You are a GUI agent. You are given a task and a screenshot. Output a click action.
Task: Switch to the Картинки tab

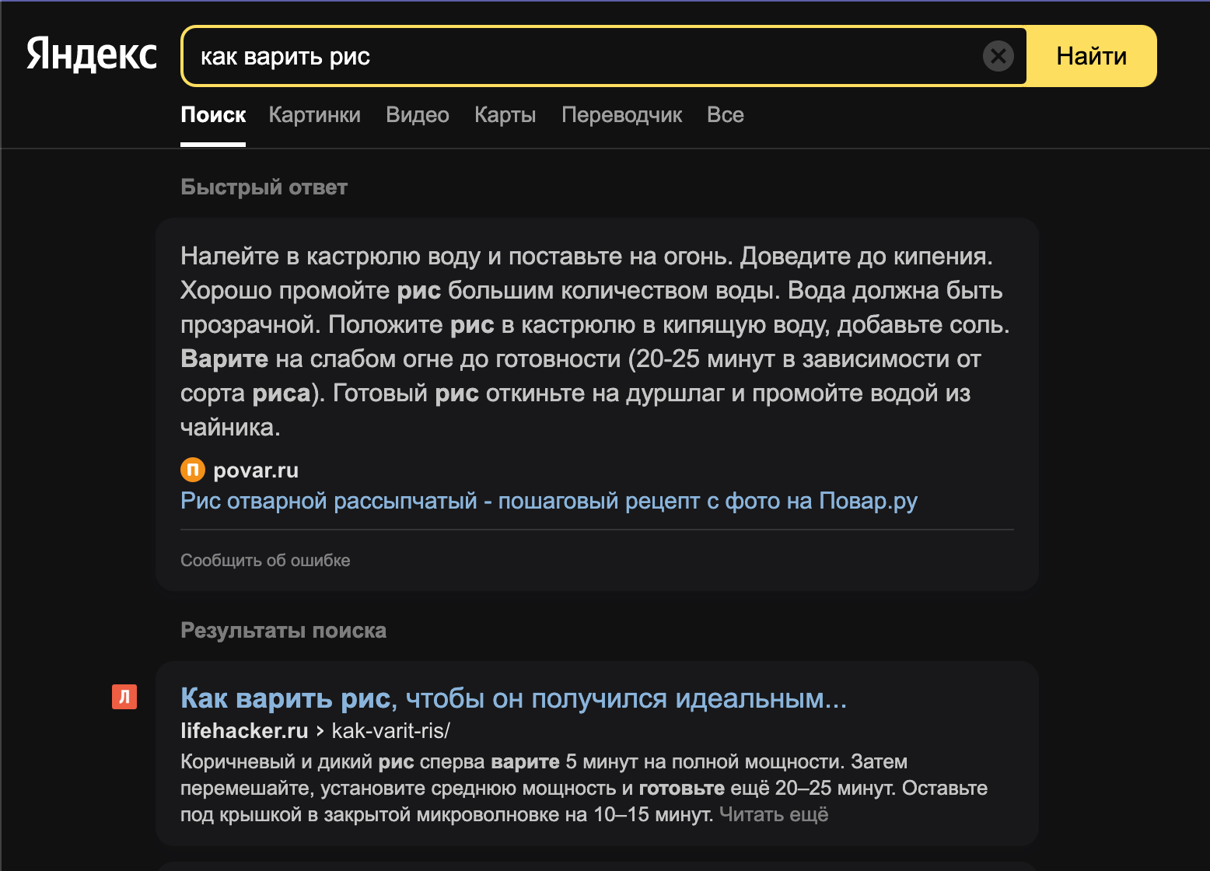click(314, 115)
